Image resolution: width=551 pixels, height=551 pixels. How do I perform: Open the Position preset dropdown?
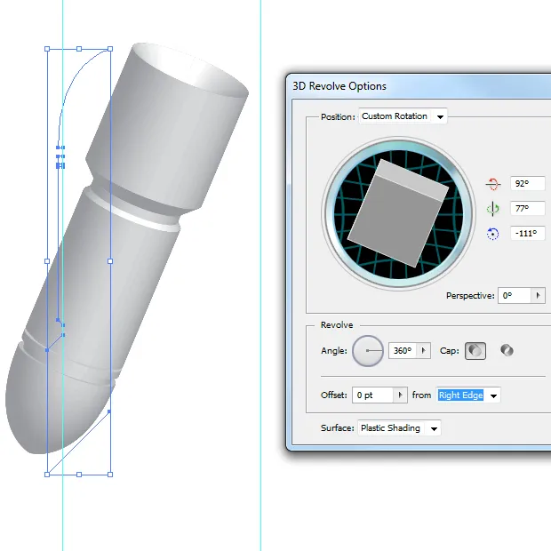coord(403,116)
